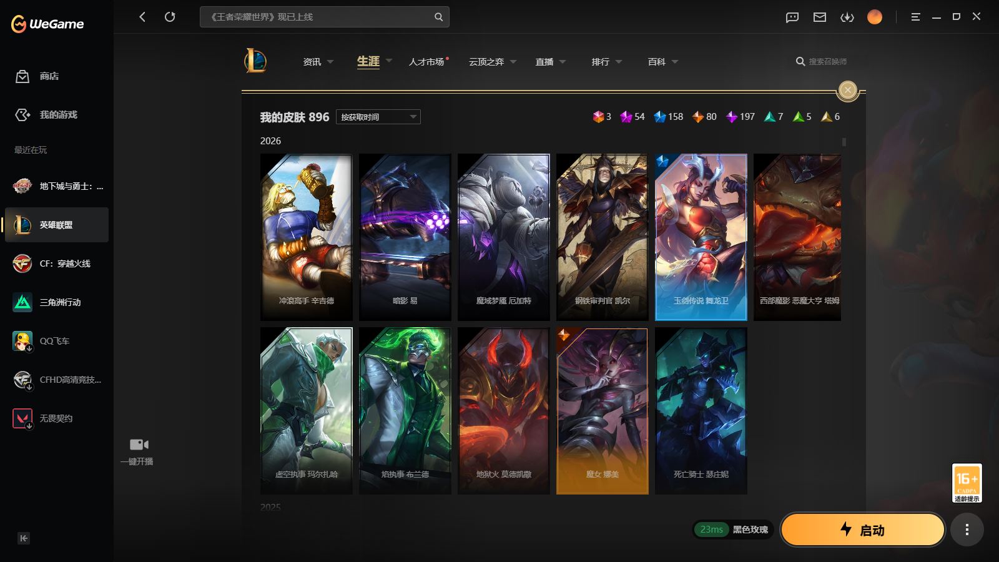The image size is (999, 562).
Task: Close the skin panel with gold X
Action: click(847, 90)
